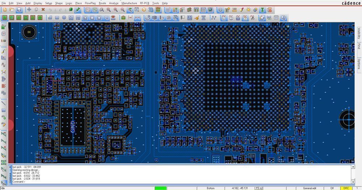Click the Zoom Out magnifier icon

point(123,10)
